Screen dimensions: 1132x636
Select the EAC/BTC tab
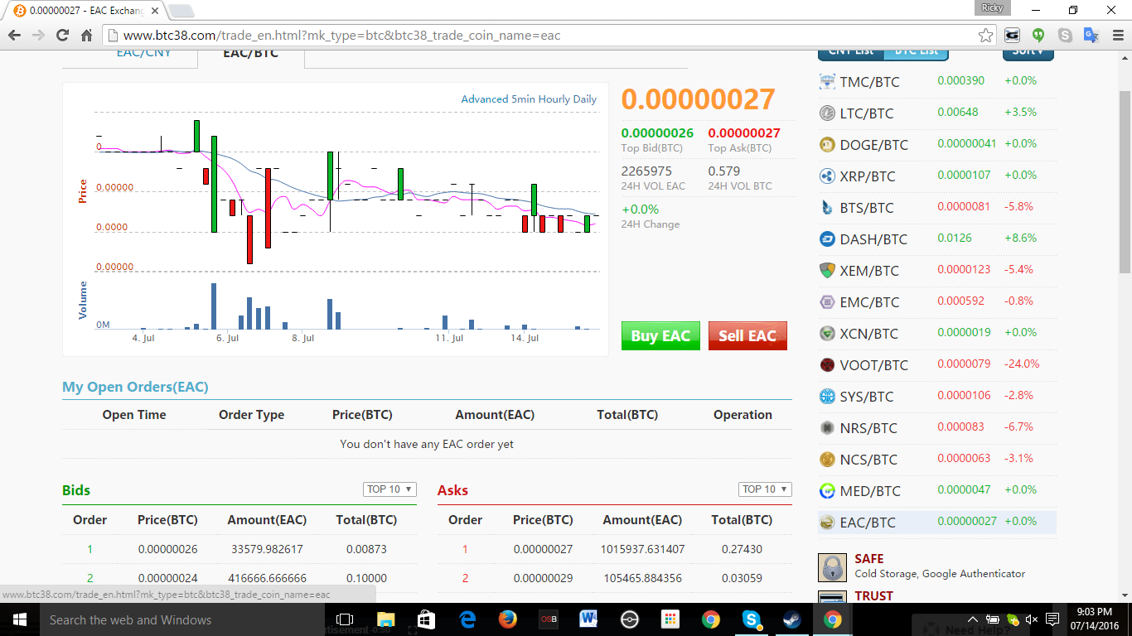(250, 55)
